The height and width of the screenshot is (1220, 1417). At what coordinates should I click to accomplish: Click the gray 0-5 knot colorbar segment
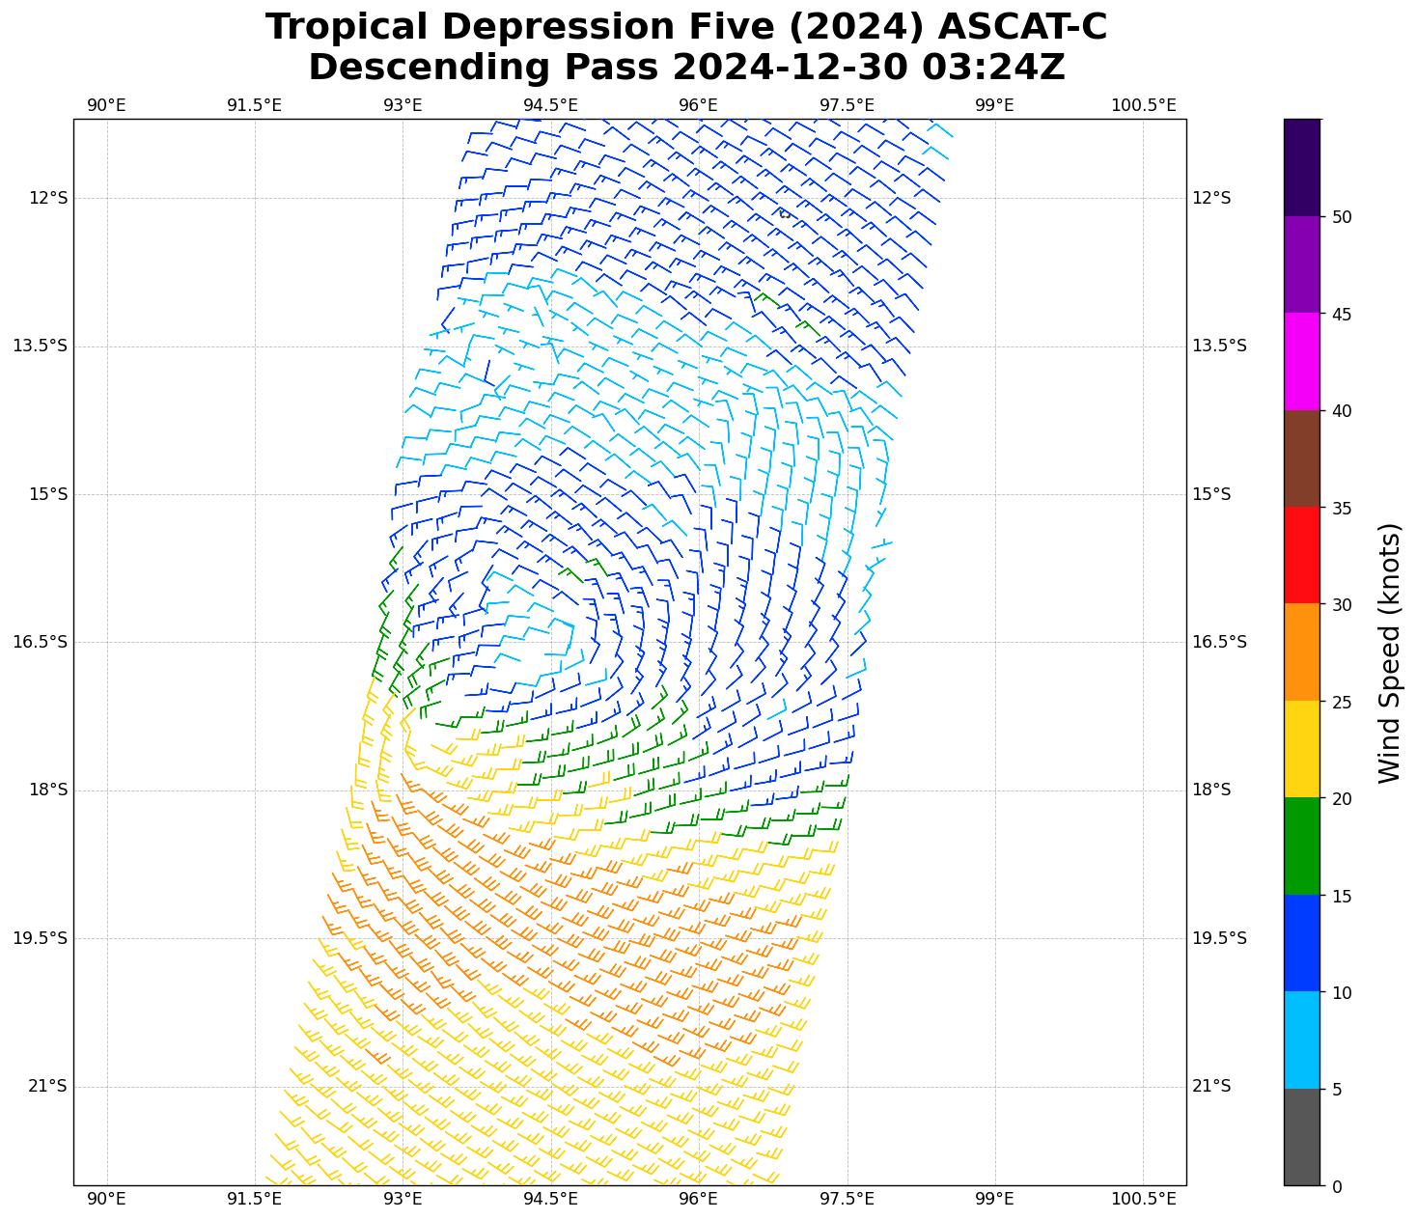tap(1301, 1137)
